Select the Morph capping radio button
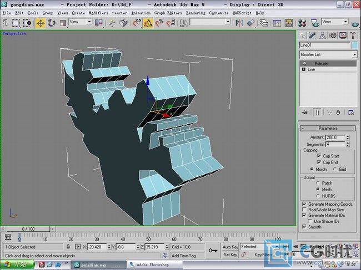The image size is (361, 270). click(312, 169)
